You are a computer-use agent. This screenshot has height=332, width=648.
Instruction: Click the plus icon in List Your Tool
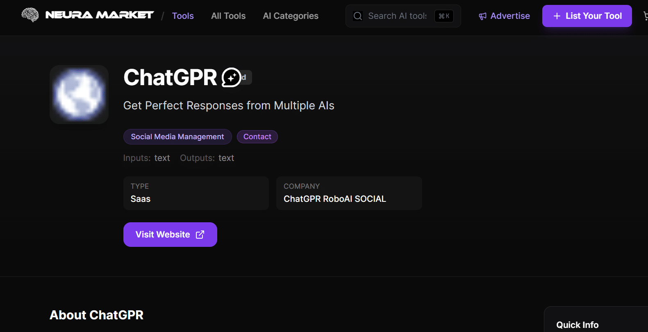point(557,16)
